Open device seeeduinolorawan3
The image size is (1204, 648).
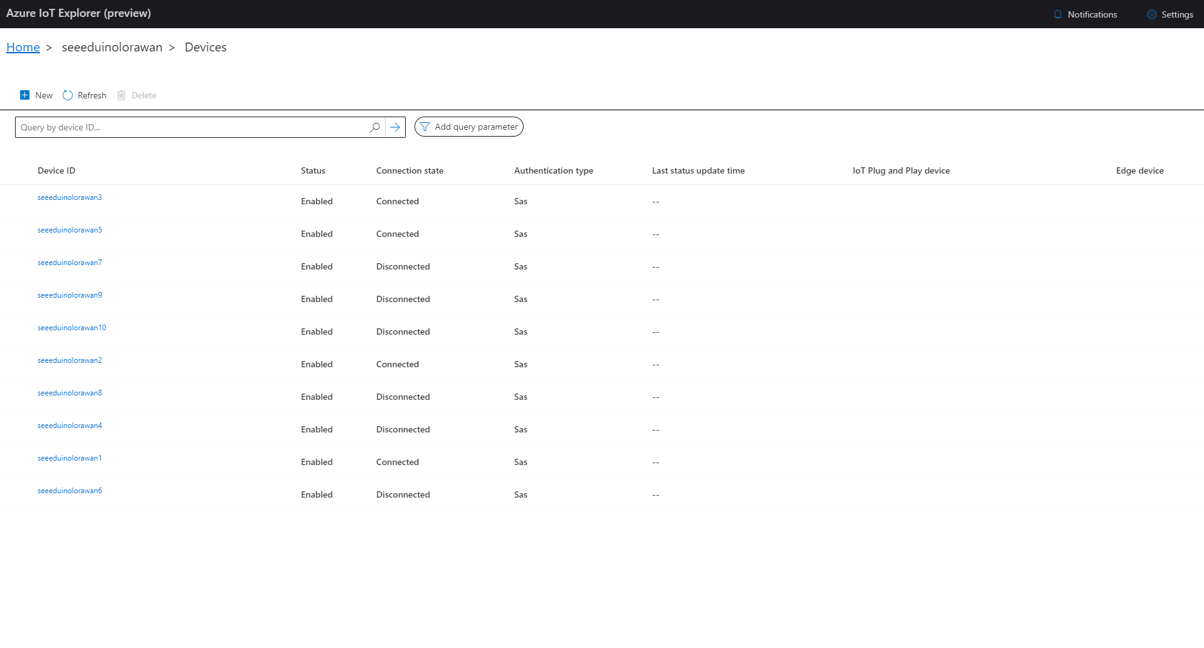[x=70, y=197]
